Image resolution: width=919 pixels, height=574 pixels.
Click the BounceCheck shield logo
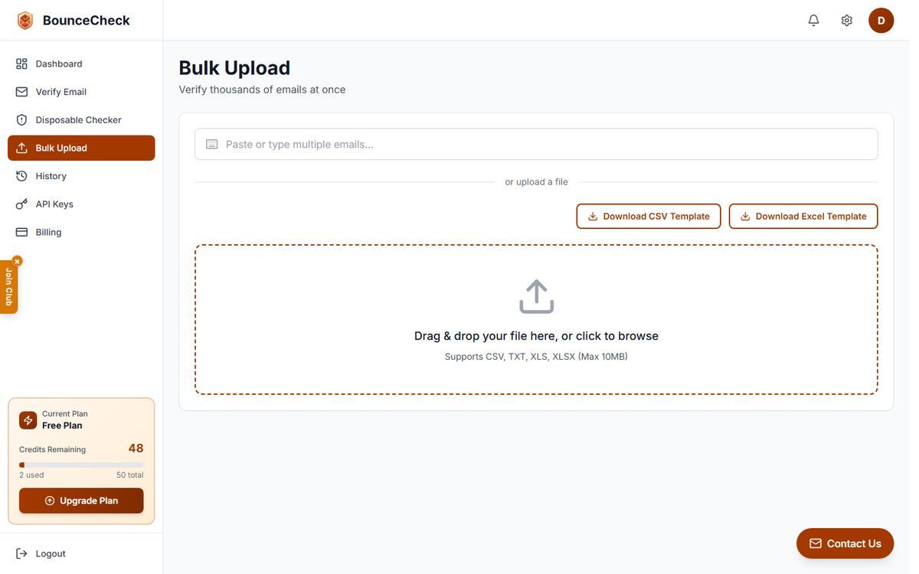pyautogui.click(x=25, y=21)
